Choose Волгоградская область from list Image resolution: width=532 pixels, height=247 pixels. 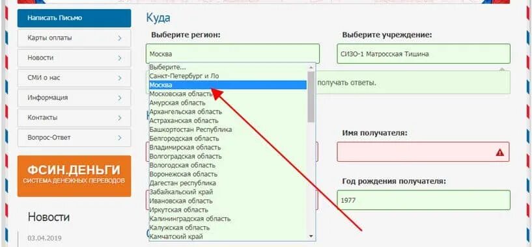tap(228, 156)
